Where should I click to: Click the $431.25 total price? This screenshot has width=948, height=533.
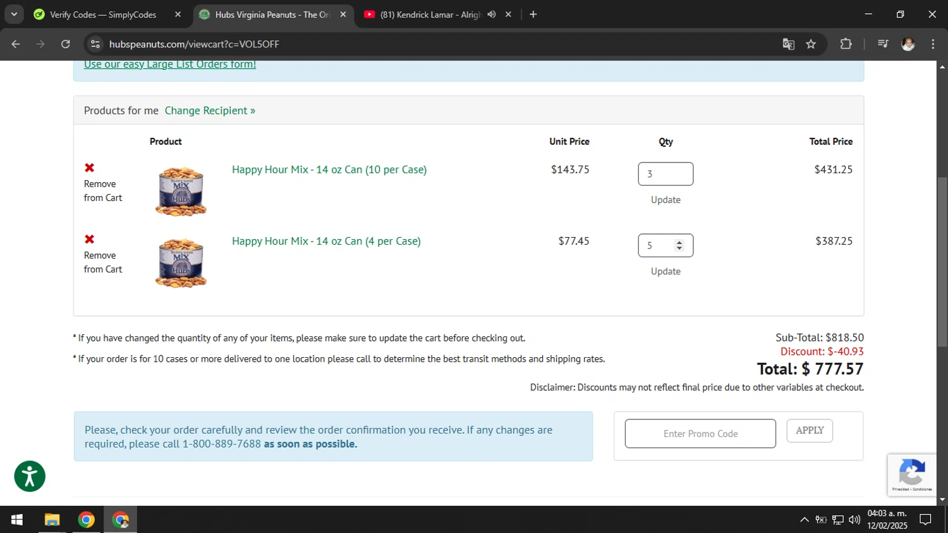point(833,169)
